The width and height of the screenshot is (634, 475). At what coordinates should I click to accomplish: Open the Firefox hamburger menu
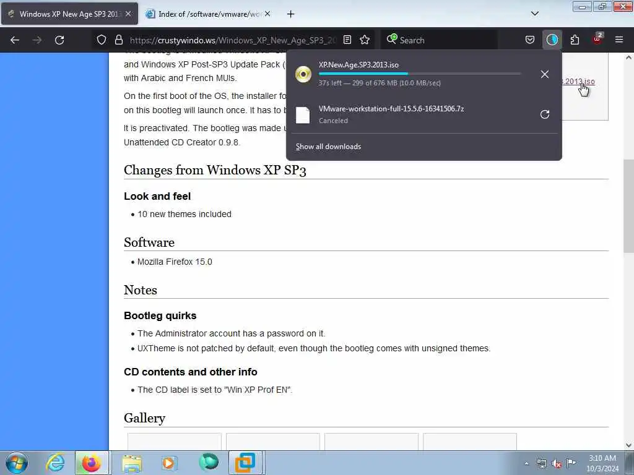pos(619,40)
